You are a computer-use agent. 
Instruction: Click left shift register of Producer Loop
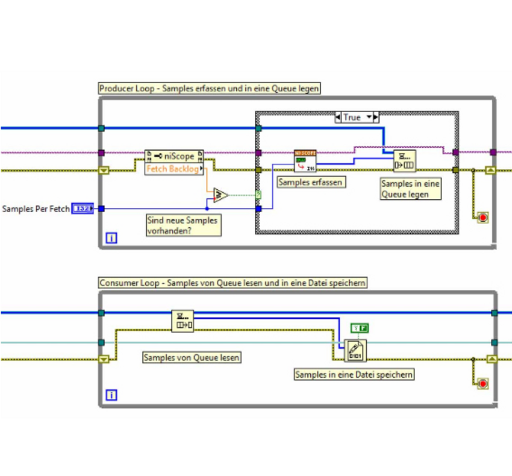[x=104, y=170]
